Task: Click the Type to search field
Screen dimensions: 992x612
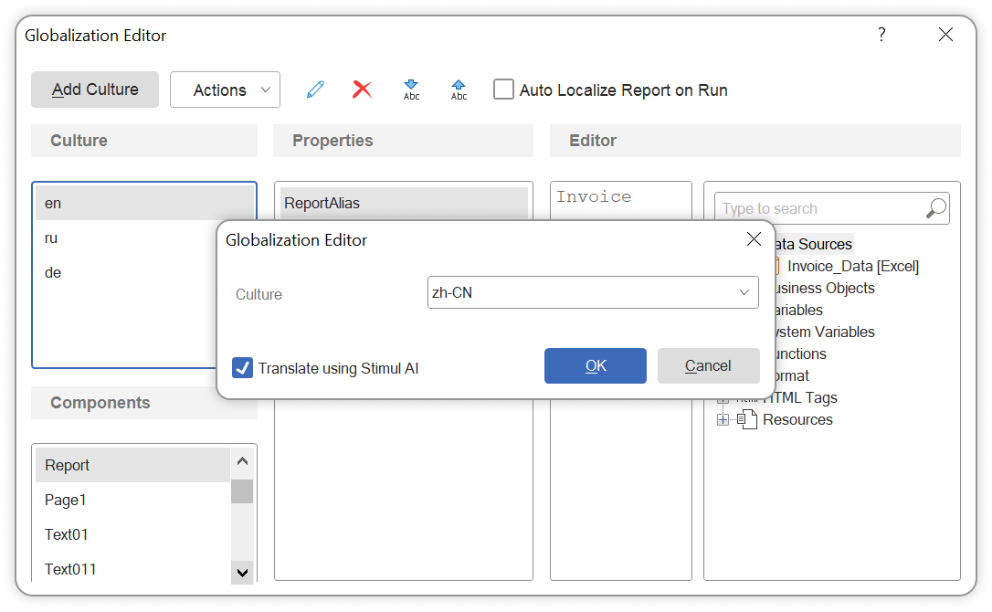Action: (818, 208)
